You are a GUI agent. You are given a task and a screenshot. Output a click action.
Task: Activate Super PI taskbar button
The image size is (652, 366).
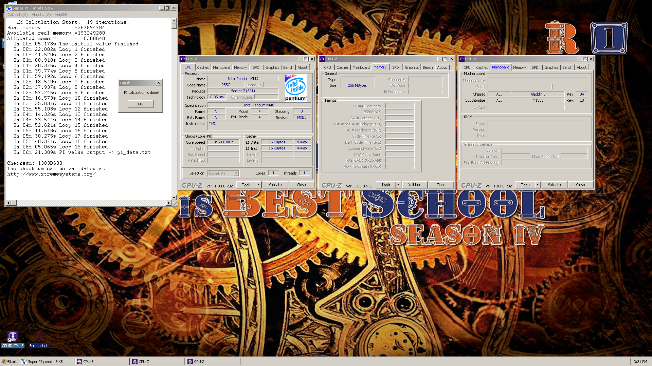click(47, 362)
